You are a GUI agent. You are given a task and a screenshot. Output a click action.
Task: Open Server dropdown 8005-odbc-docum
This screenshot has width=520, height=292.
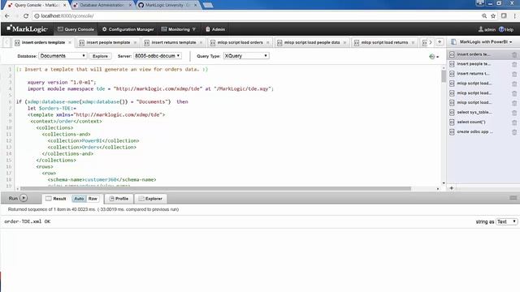(x=157, y=56)
